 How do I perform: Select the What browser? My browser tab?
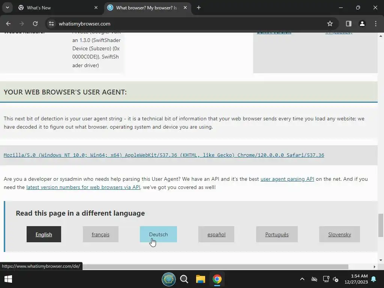[x=148, y=7]
